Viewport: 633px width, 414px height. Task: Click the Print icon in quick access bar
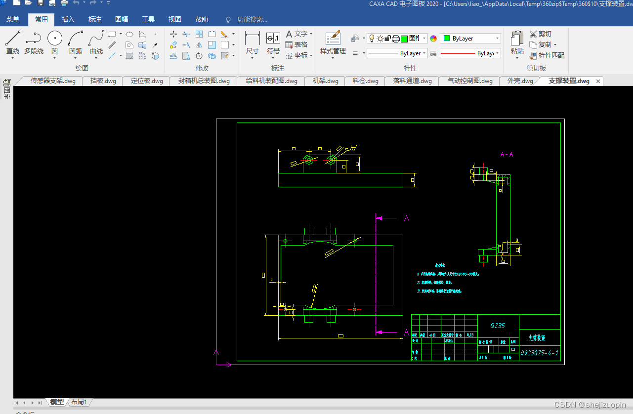pyautogui.click(x=65, y=3)
